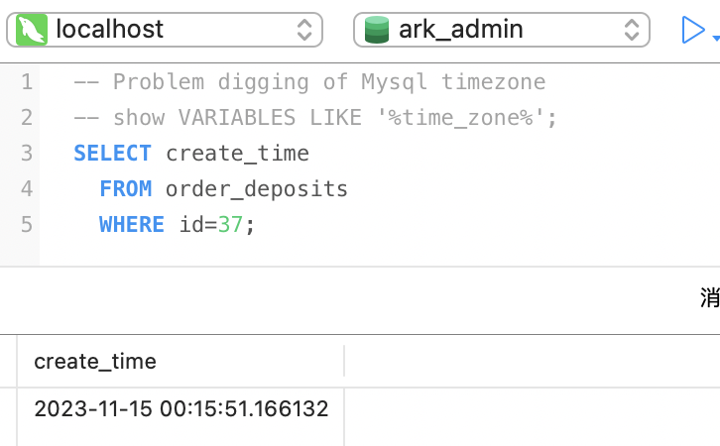This screenshot has width=720, height=446.
Task: Click the SELECT keyword in the editor
Action: tap(112, 153)
